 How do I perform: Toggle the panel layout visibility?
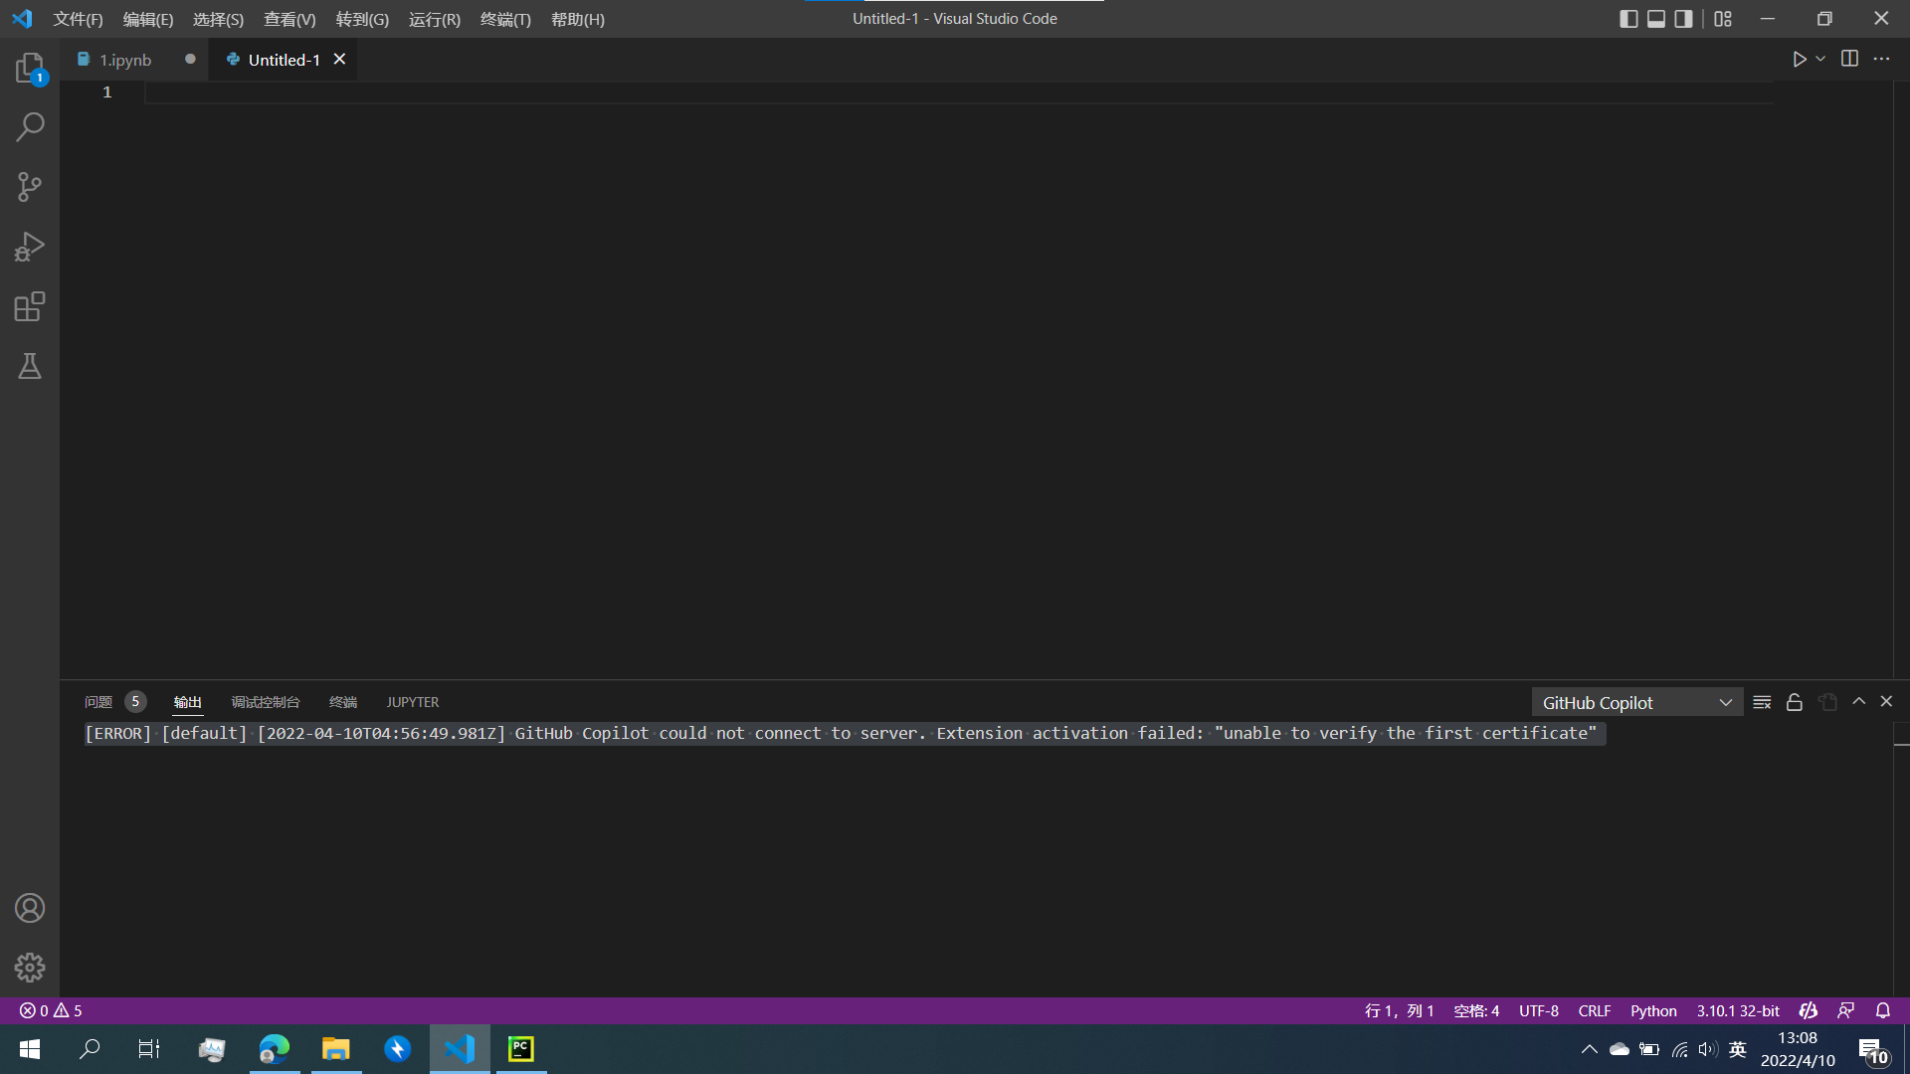point(1655,18)
